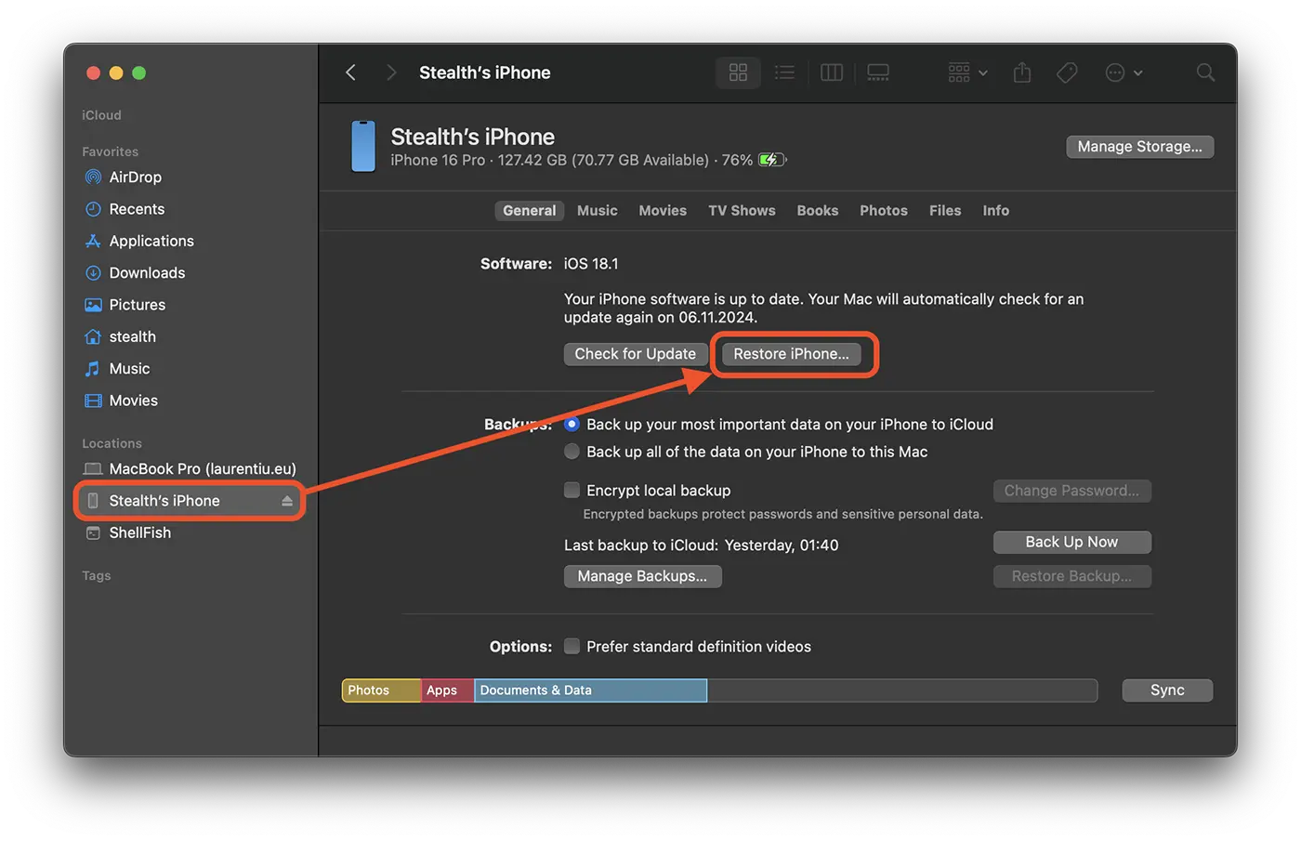Open the Pictures folder
Viewport: 1301px width, 841px height.
[x=137, y=305]
